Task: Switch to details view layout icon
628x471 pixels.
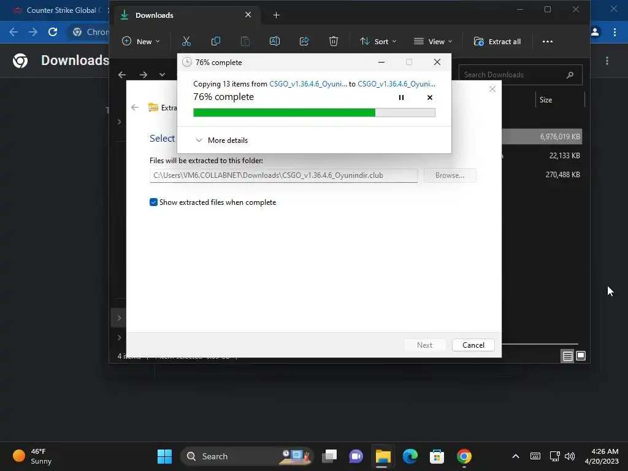Action: tap(567, 356)
